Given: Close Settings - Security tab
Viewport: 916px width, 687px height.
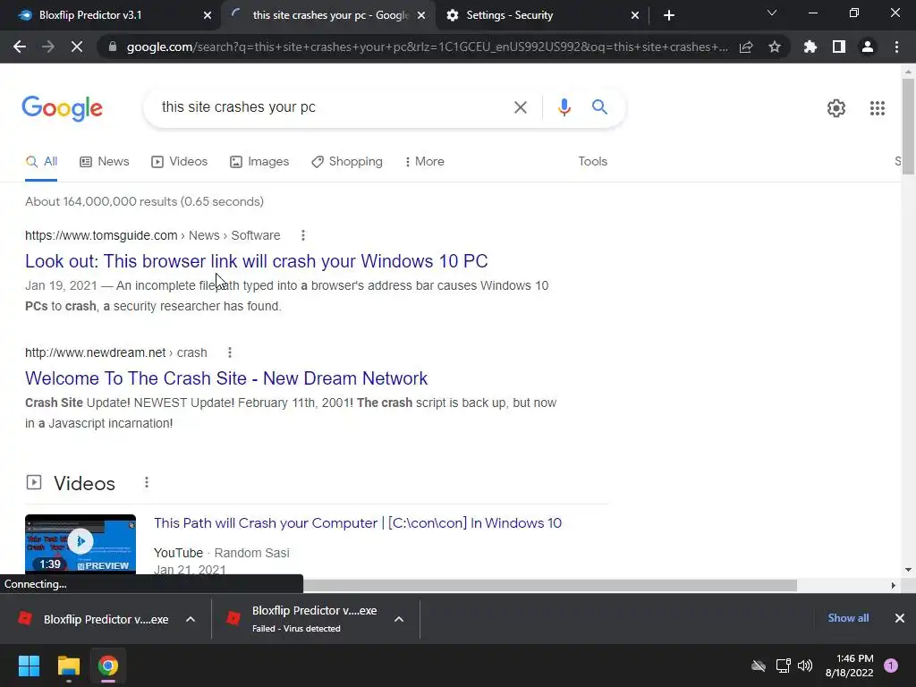Looking at the screenshot, I should (635, 15).
